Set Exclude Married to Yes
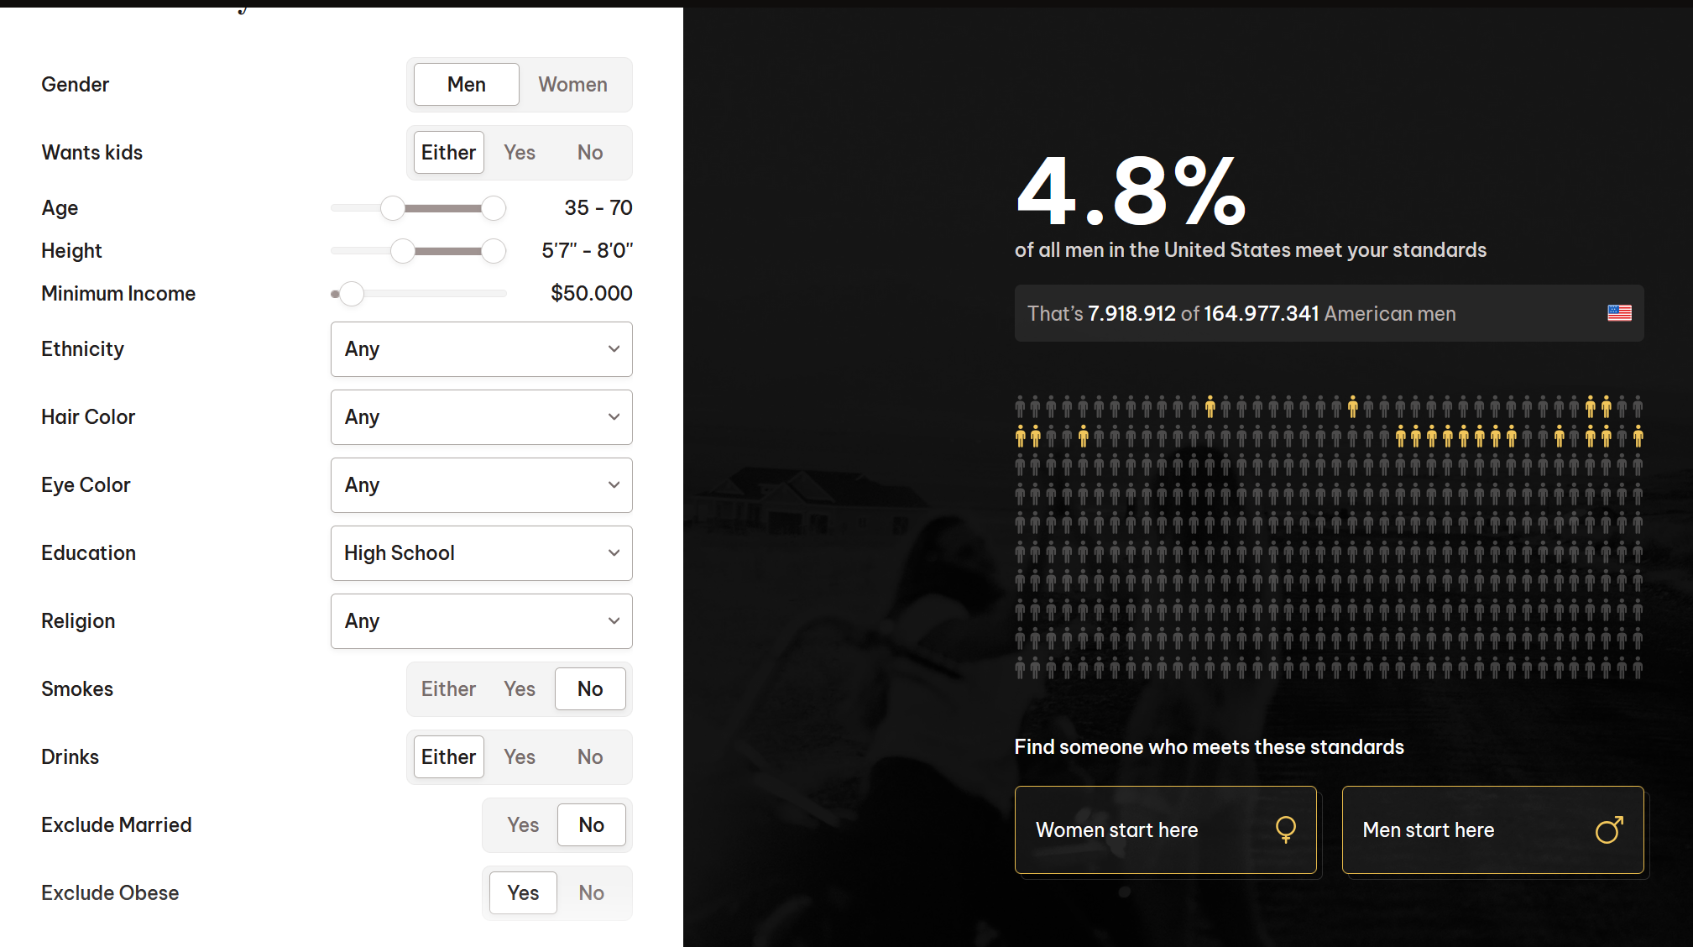 point(523,825)
